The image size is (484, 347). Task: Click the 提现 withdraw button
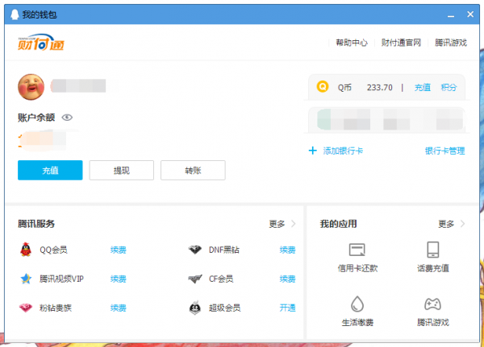point(122,170)
